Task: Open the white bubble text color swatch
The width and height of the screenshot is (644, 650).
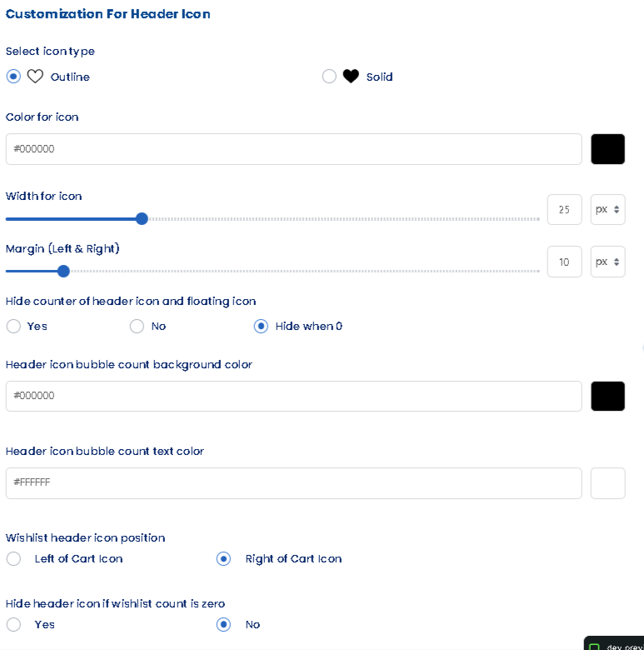Action: [607, 482]
